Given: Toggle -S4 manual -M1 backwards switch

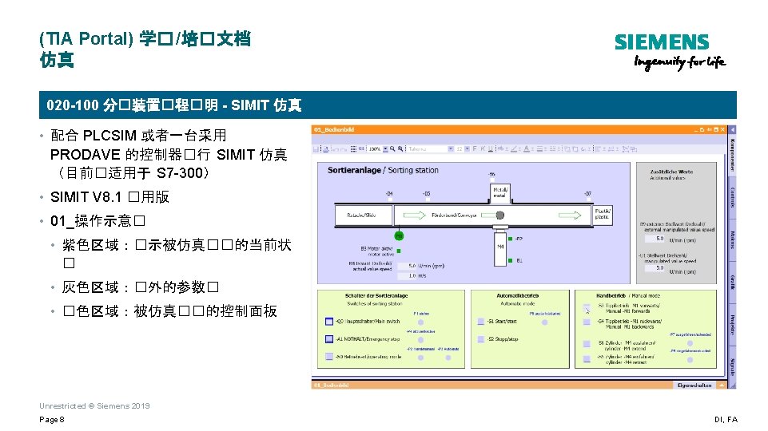Looking at the screenshot, I should tap(587, 322).
